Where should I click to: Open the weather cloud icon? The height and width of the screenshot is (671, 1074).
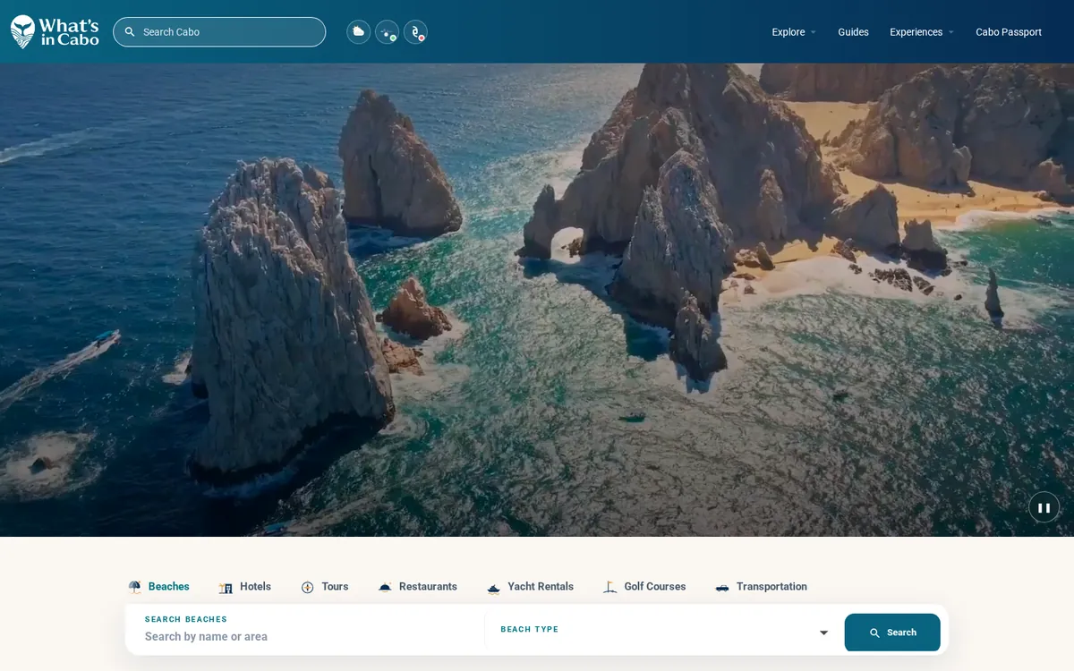coord(359,32)
